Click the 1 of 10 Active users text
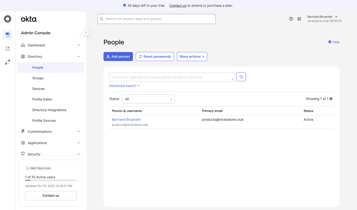The image size is (357, 210). coord(40,177)
